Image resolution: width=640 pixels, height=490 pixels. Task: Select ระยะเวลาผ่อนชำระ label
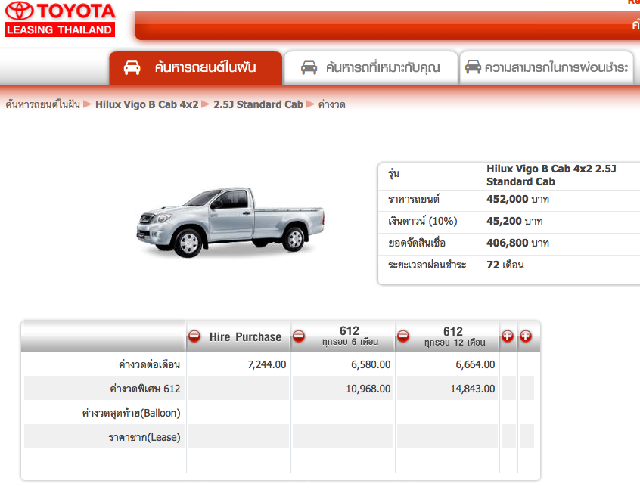pyautogui.click(x=427, y=265)
